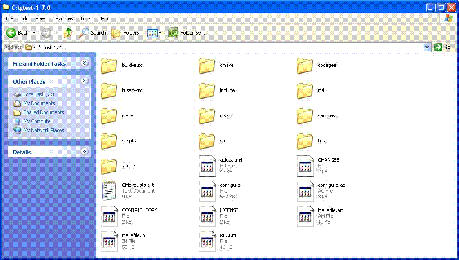This screenshot has height=260, width=459.
Task: Select the aclocal.m4 file icon
Action: click(x=207, y=166)
